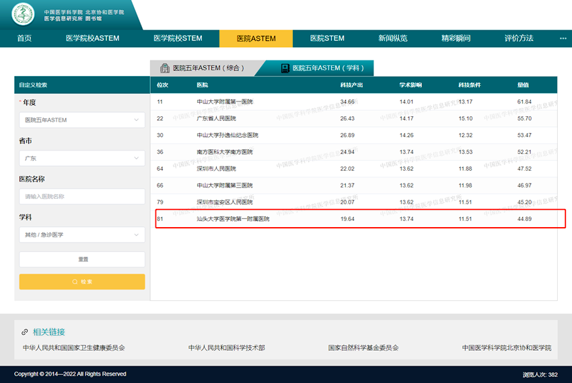Click the 浏览人次: 382 counter
Viewport: 572px width, 383px height.
click(x=540, y=375)
